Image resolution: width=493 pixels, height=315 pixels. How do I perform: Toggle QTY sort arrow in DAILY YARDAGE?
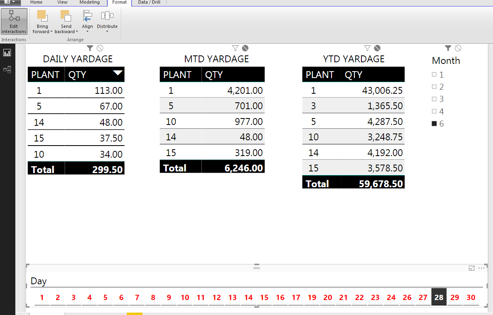click(x=117, y=73)
